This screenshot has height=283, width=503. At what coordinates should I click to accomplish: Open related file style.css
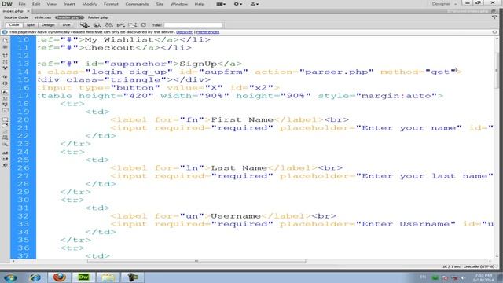42,17
